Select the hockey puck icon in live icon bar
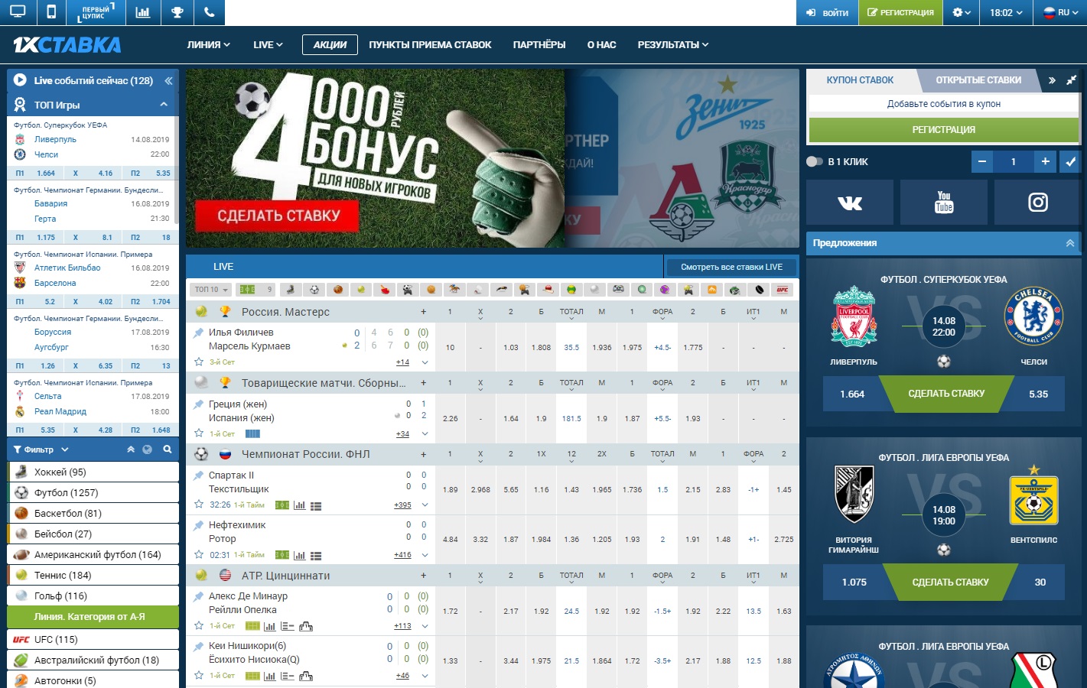The image size is (1087, 688). pyautogui.click(x=759, y=290)
